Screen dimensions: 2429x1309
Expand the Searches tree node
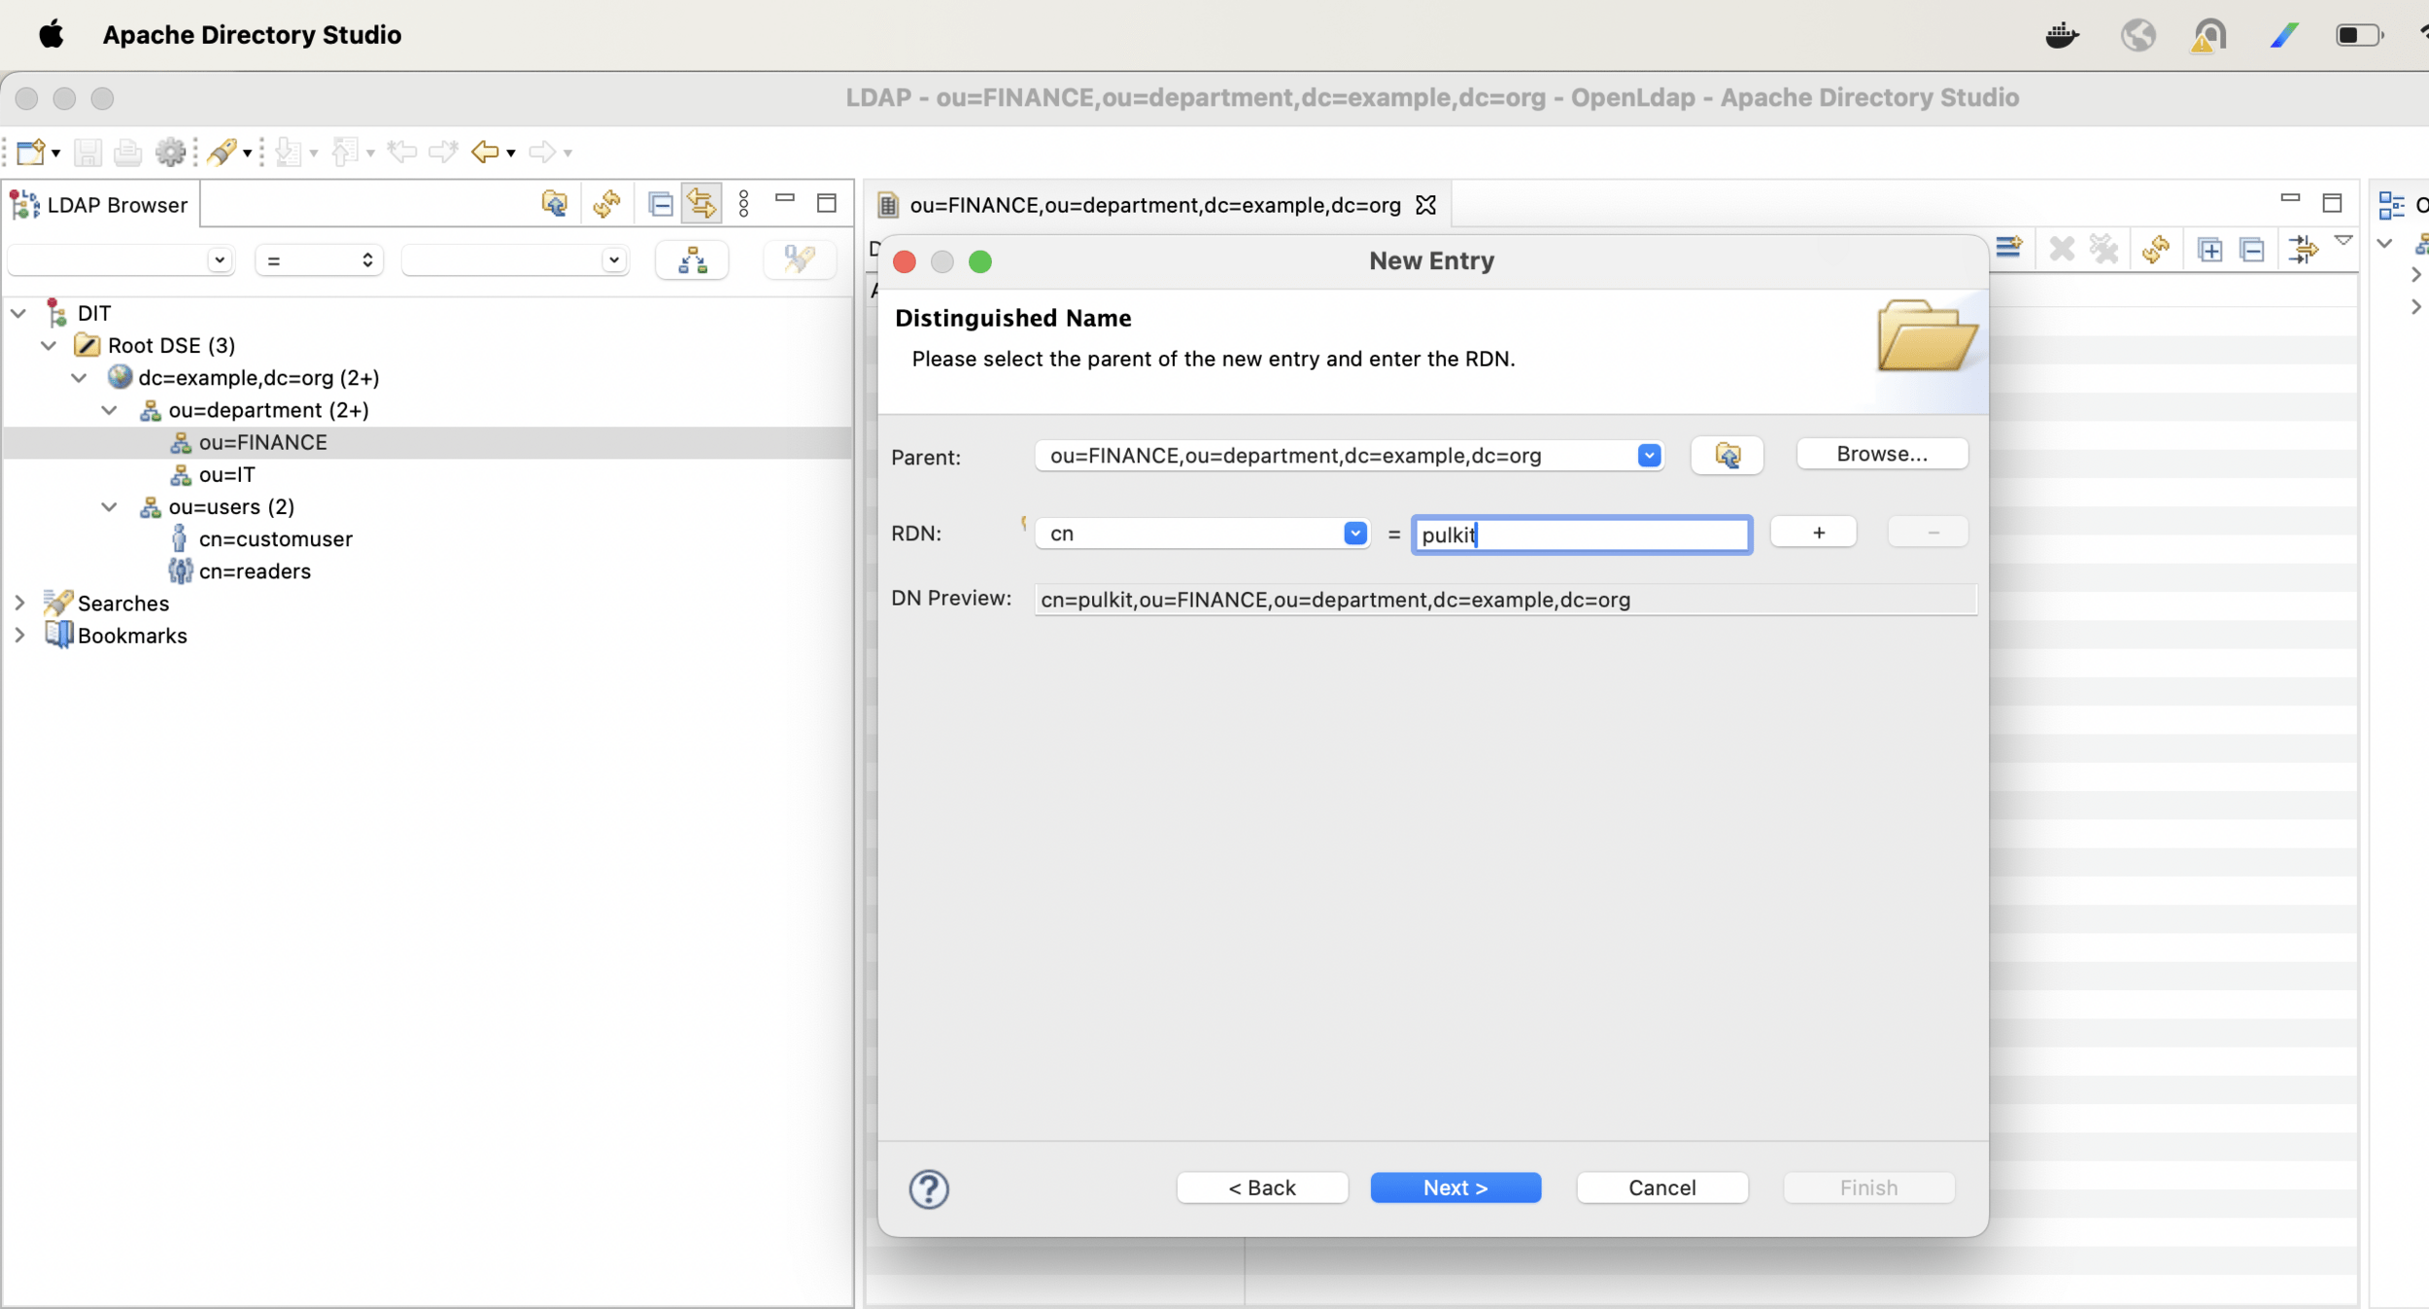(x=19, y=603)
